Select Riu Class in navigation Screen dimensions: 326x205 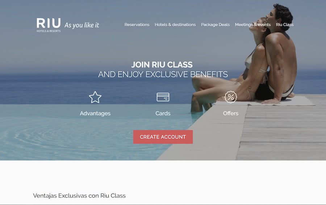(x=285, y=25)
